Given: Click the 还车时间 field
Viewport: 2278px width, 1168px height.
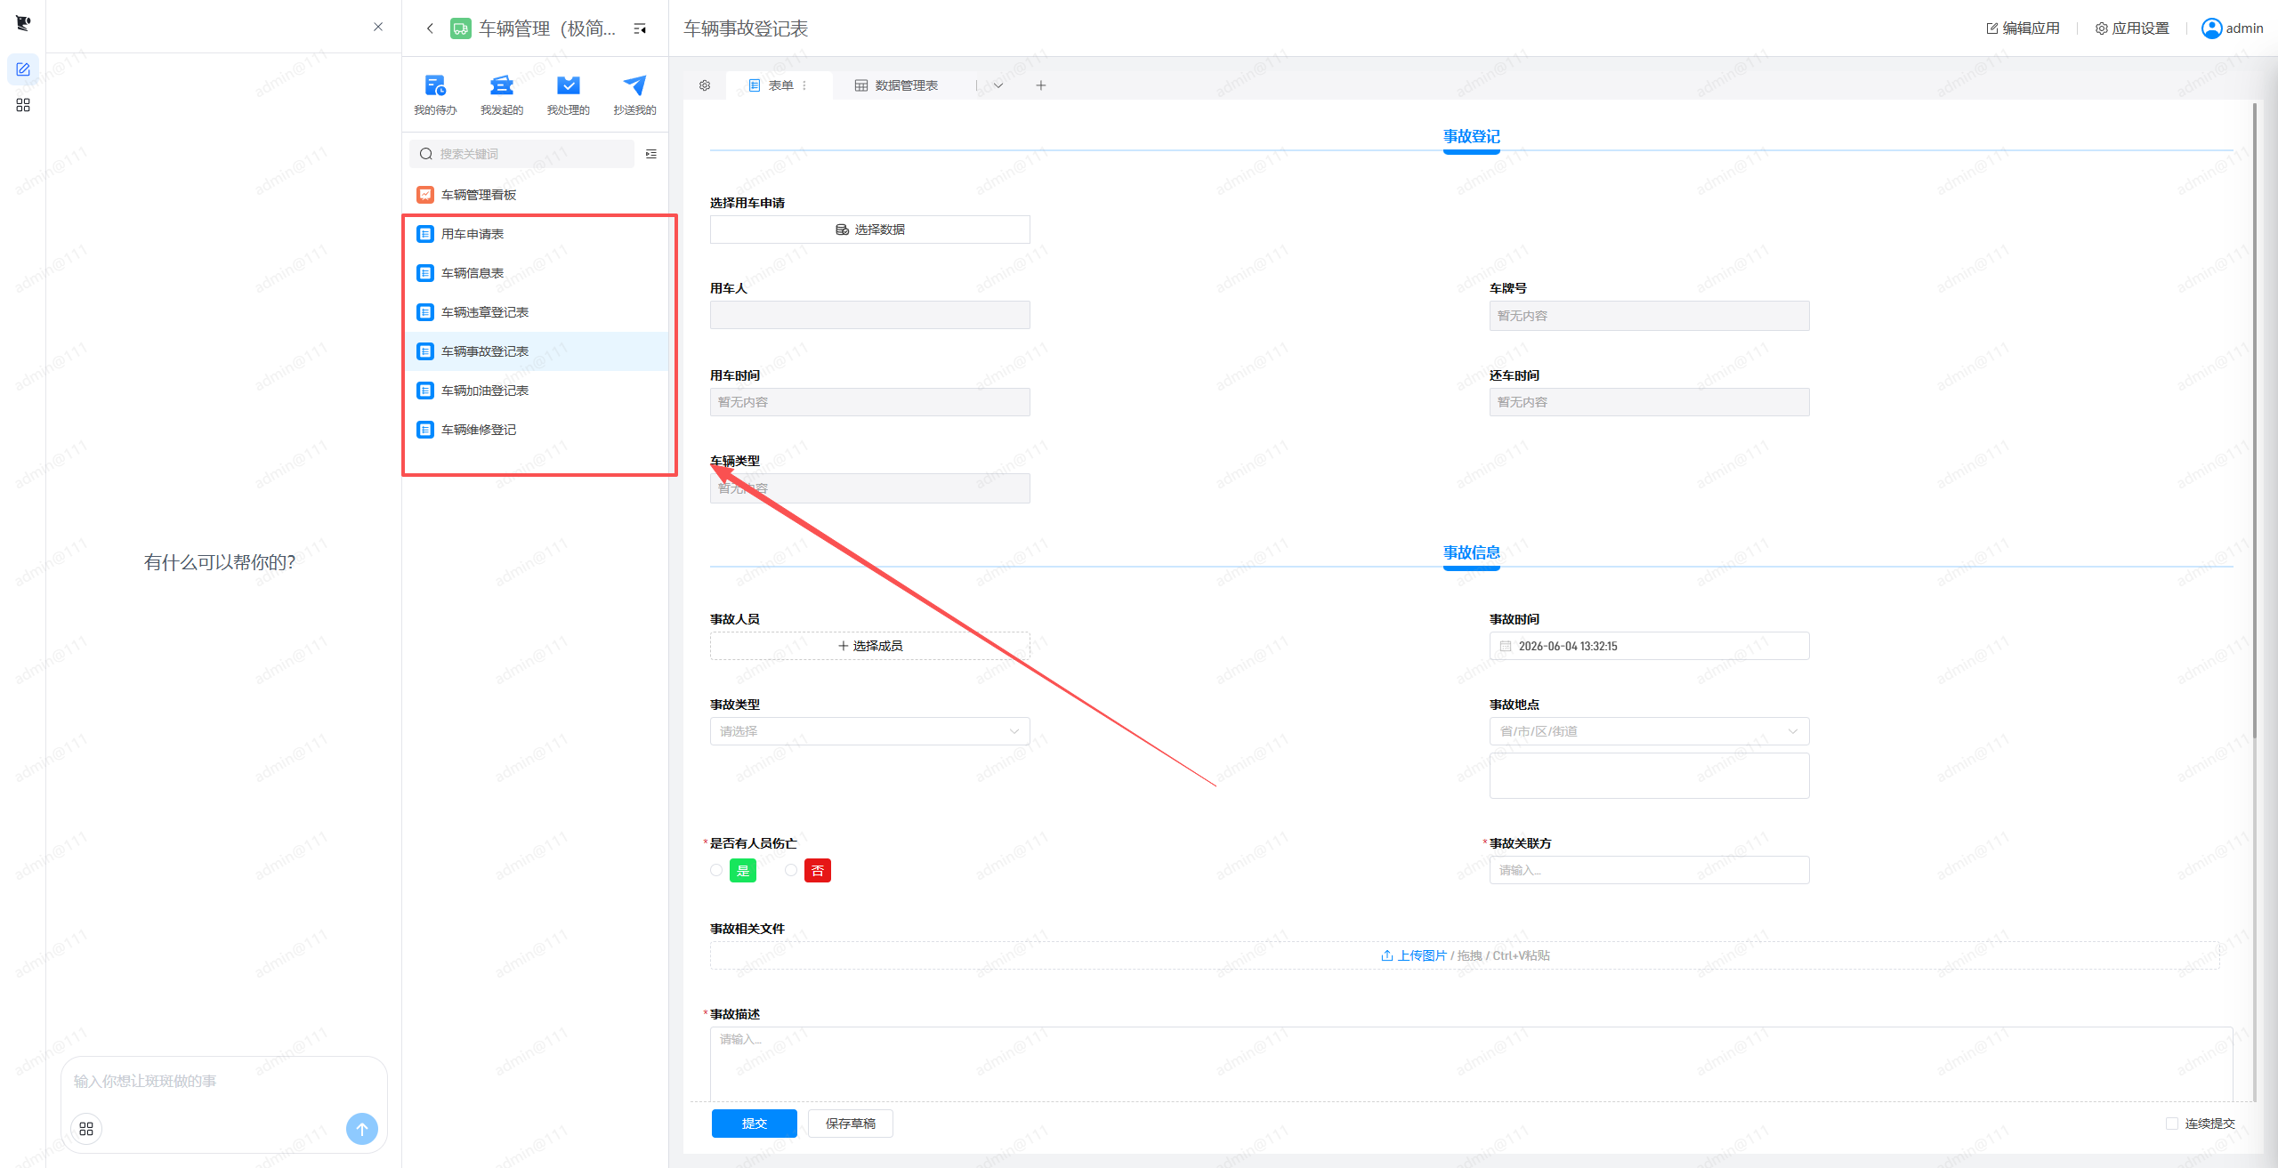Looking at the screenshot, I should (1649, 402).
